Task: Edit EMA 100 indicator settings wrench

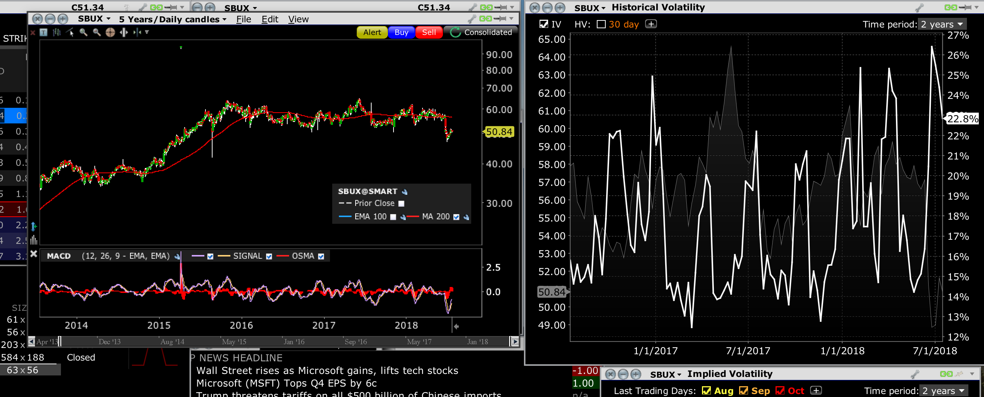Action: pos(403,217)
